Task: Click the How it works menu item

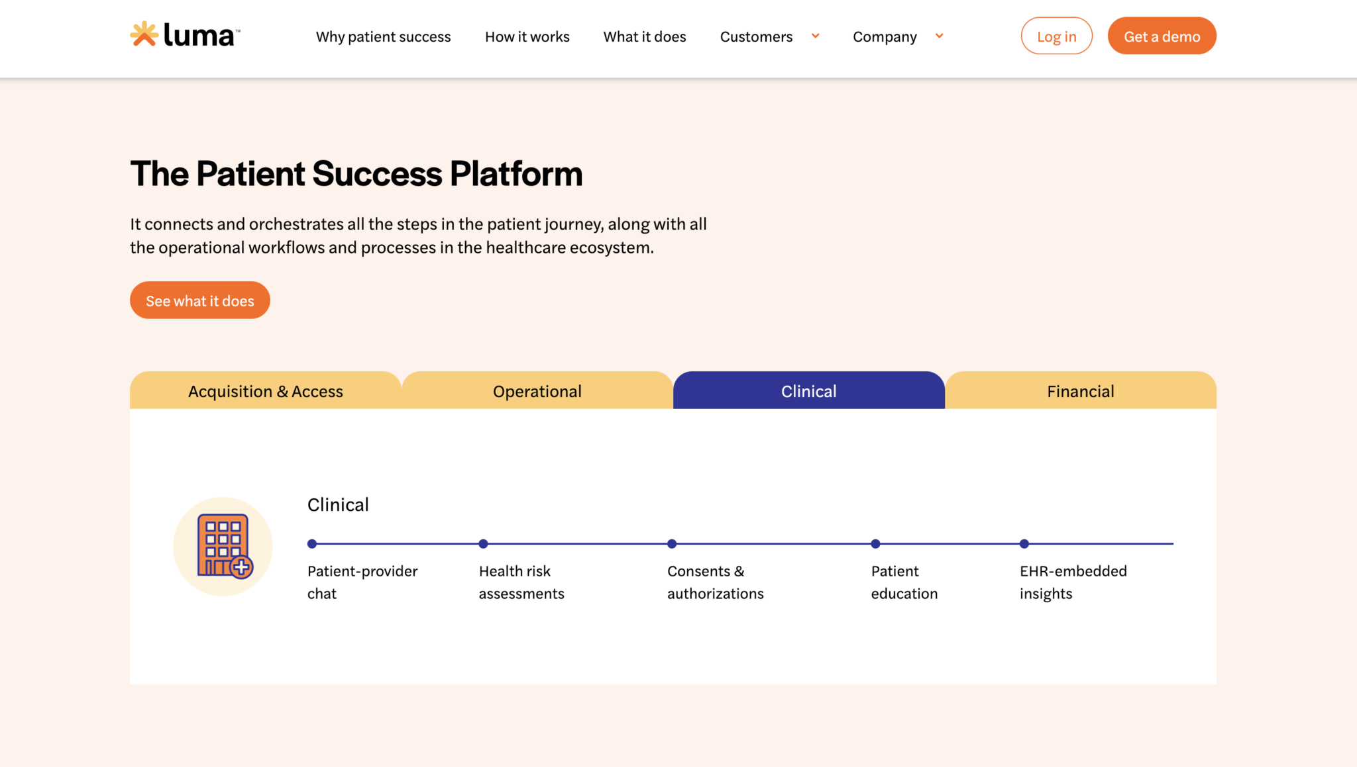Action: 527,37
